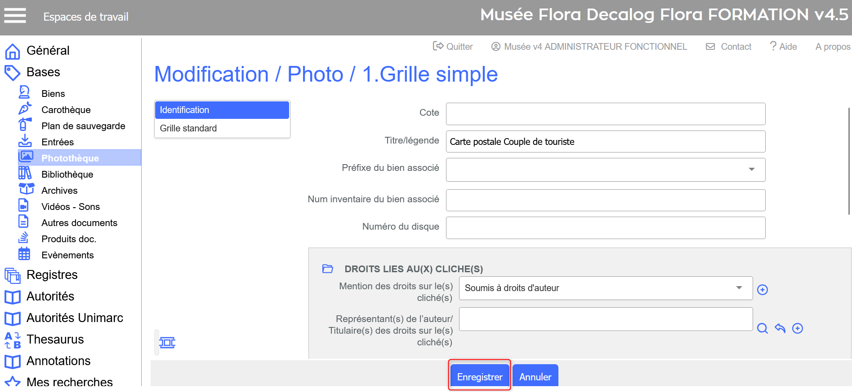Select the Grille standard tab
Viewport: 852px width, 392px height.
pyautogui.click(x=188, y=128)
